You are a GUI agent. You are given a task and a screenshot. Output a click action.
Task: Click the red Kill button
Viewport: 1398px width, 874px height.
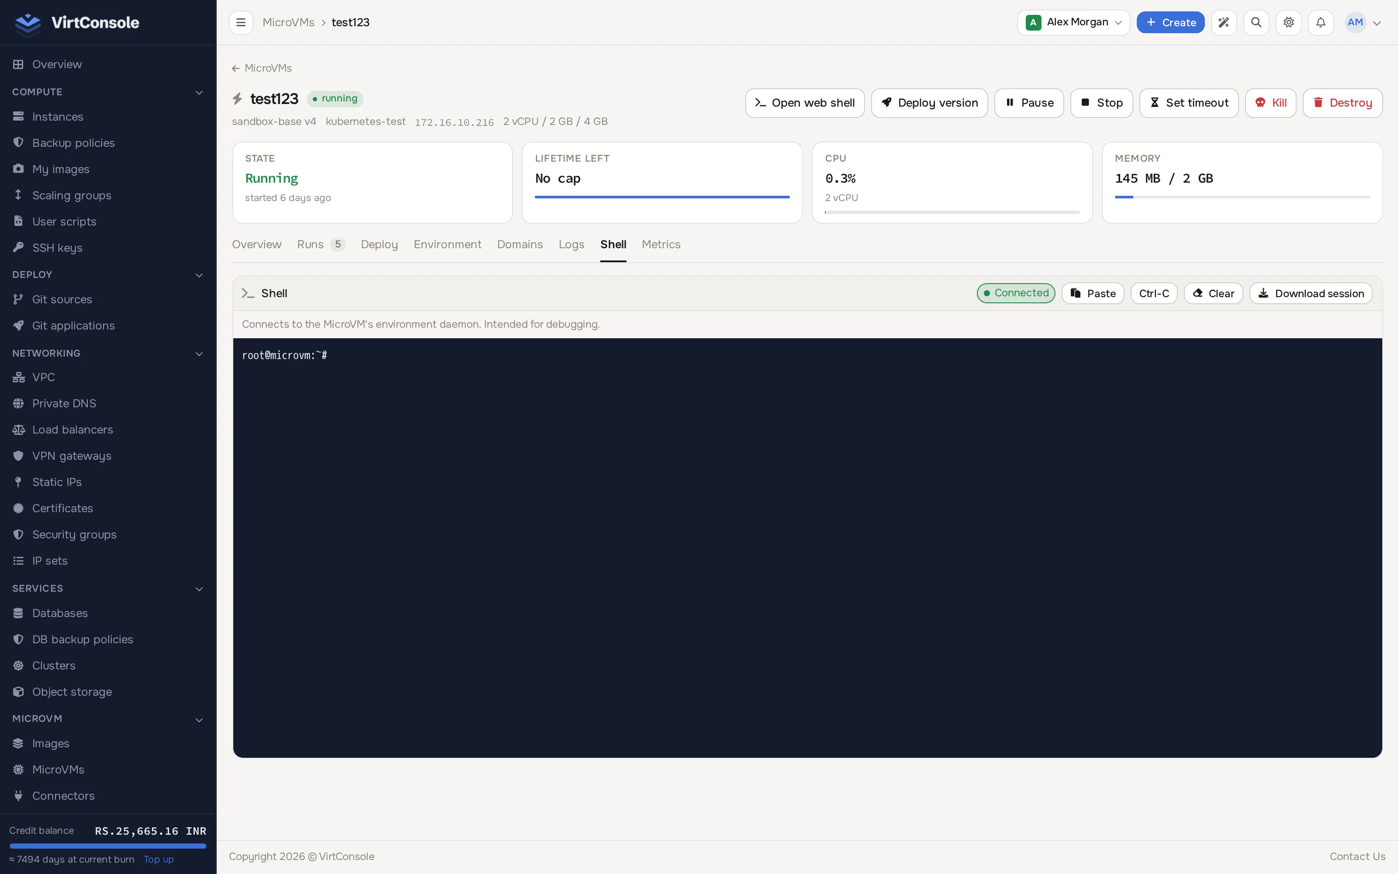tap(1270, 103)
